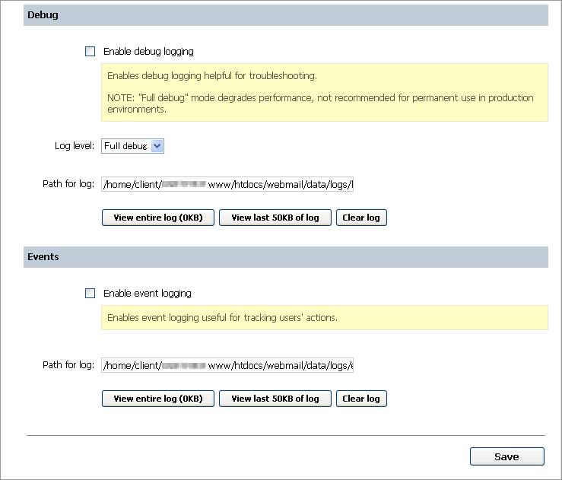Tick the Enable event logging checkbox

coord(90,293)
